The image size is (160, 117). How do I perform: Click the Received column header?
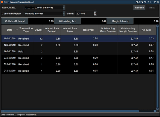pyautogui.click(x=88, y=30)
